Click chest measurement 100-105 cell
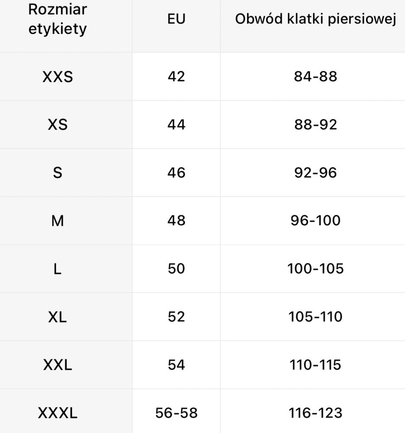This screenshot has width=405, height=433. coord(316,269)
